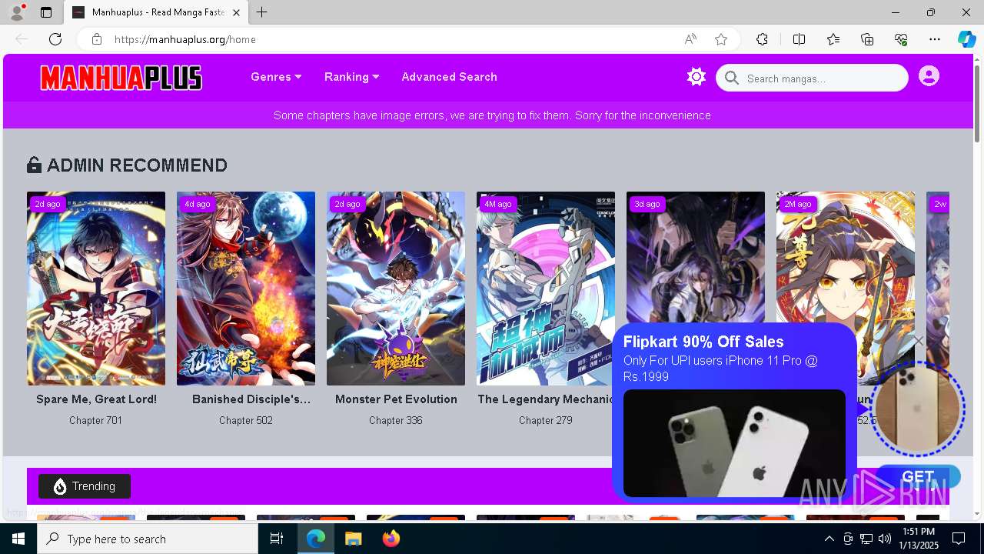Open Browser essentials heart icon

coord(901,39)
